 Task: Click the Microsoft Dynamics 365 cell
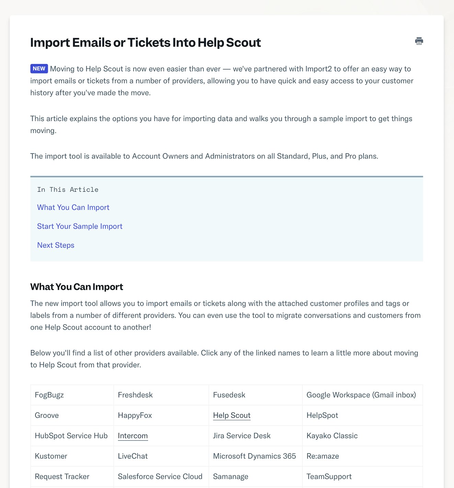254,456
